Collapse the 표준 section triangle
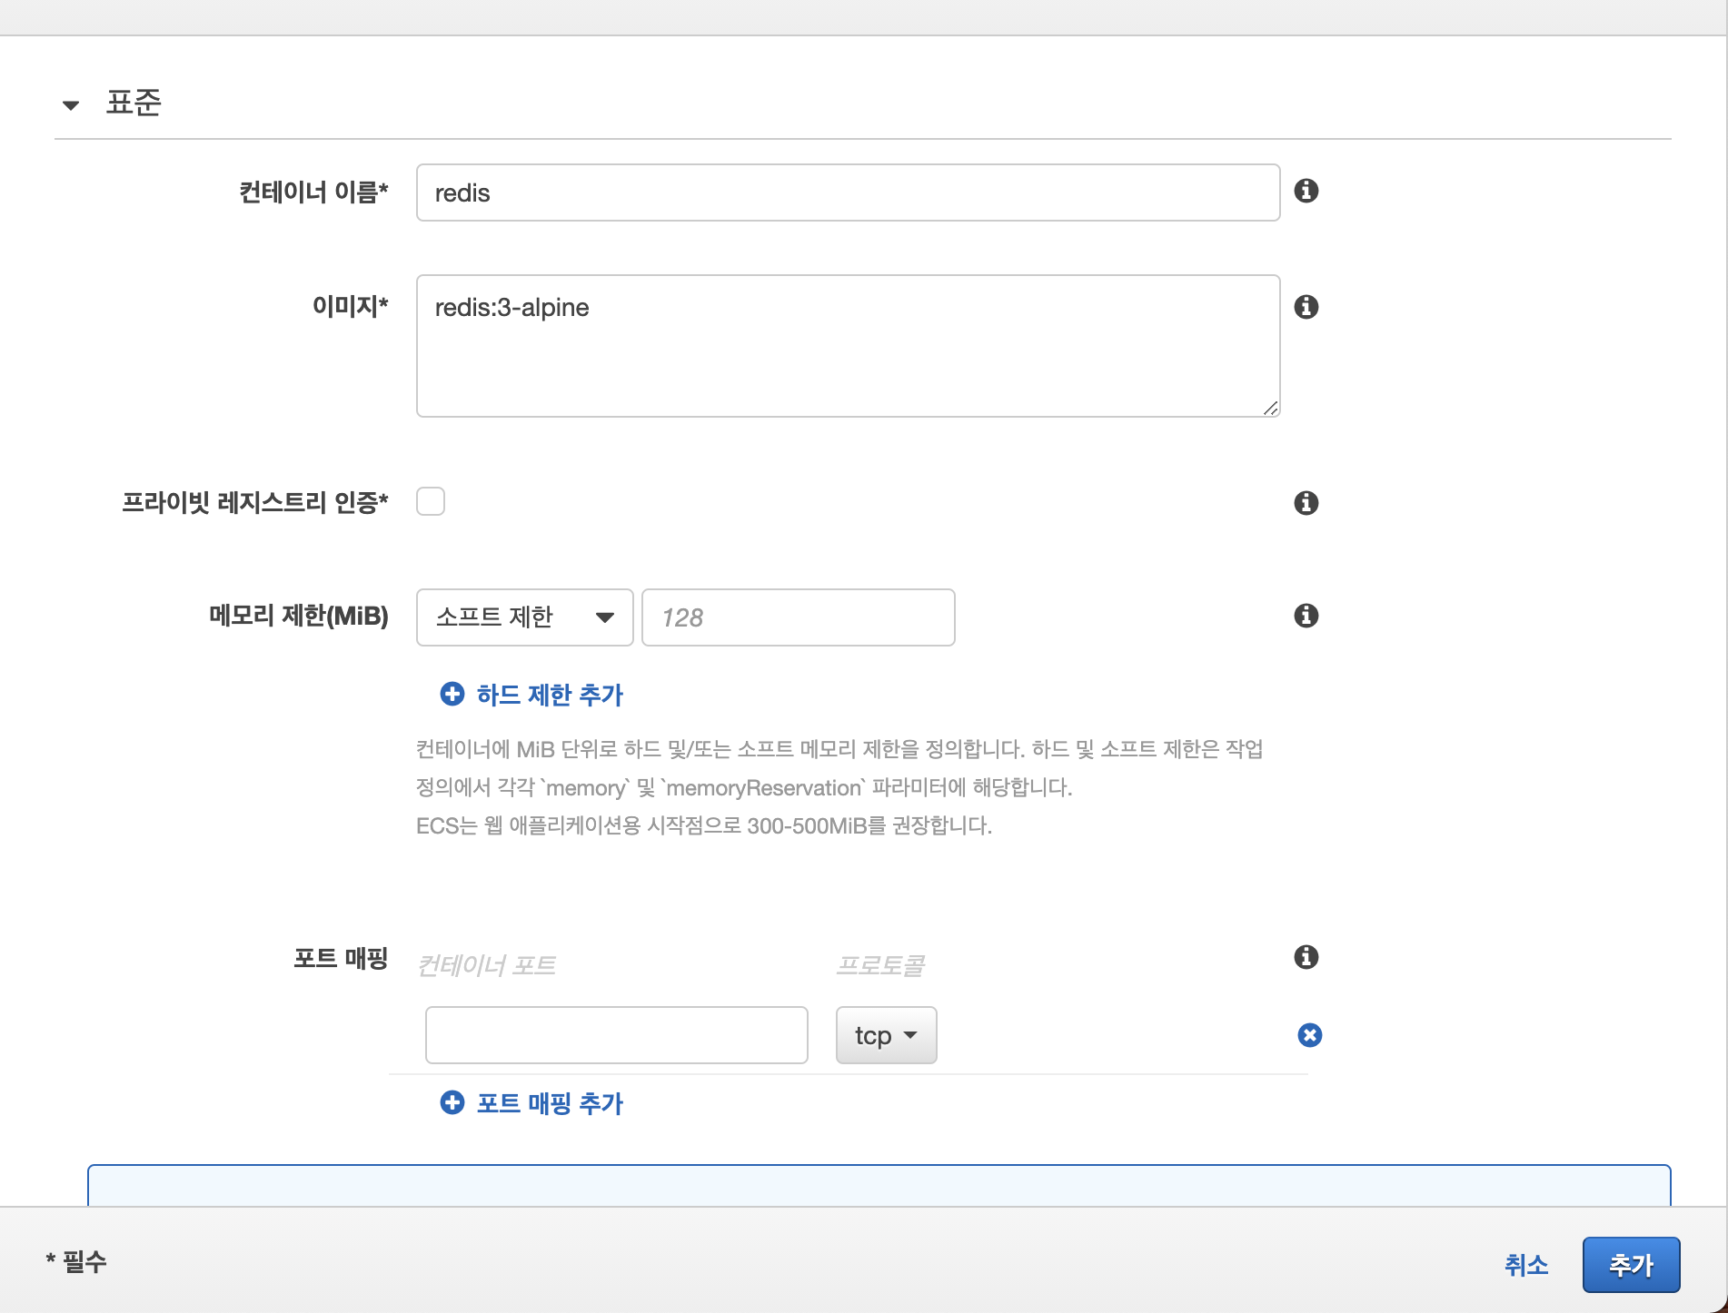Viewport: 1728px width, 1313px height. point(70,105)
